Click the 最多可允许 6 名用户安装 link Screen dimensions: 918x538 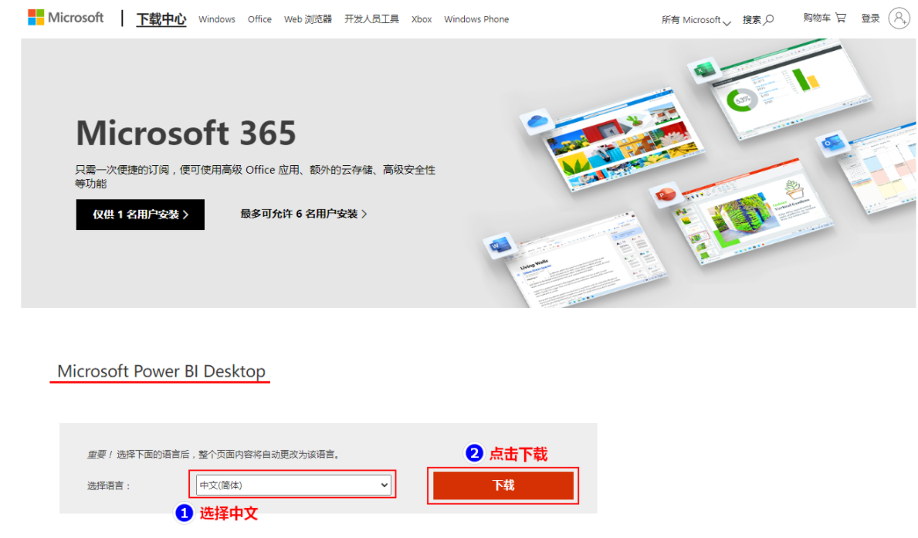click(x=304, y=215)
